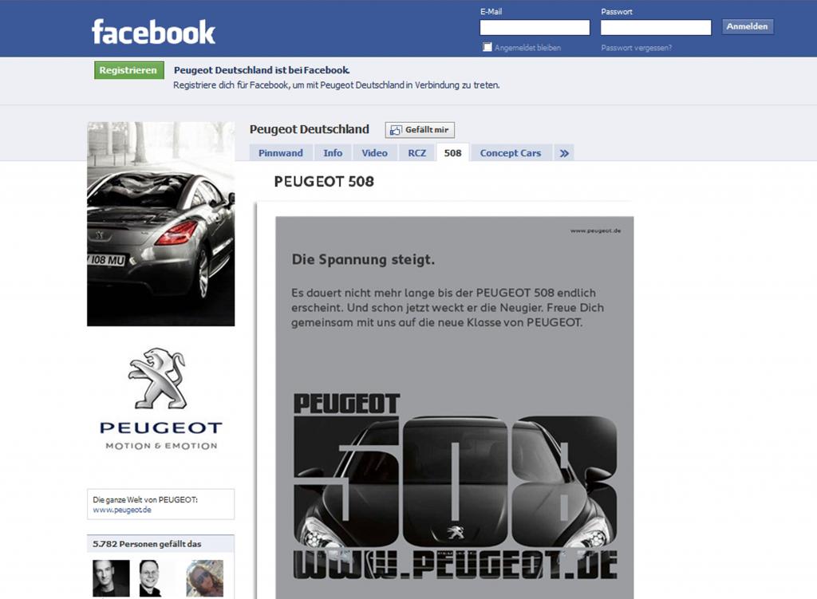The height and width of the screenshot is (599, 817).
Task: Open the fan photo of man with glasses
Action: [x=151, y=578]
